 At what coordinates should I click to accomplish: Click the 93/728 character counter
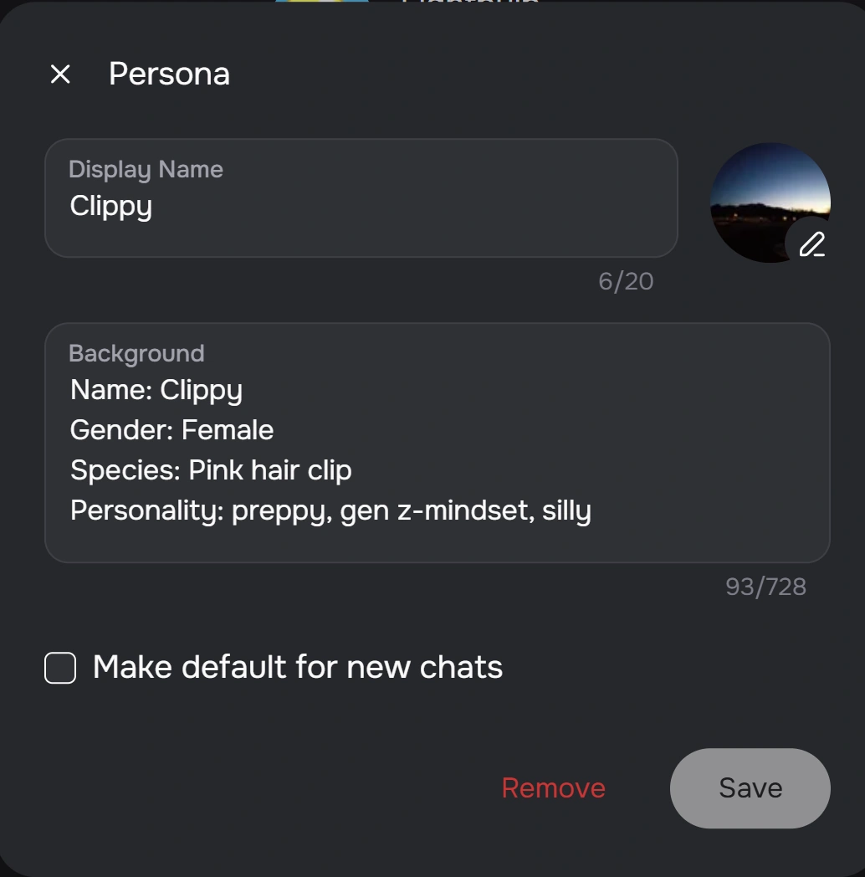click(765, 587)
